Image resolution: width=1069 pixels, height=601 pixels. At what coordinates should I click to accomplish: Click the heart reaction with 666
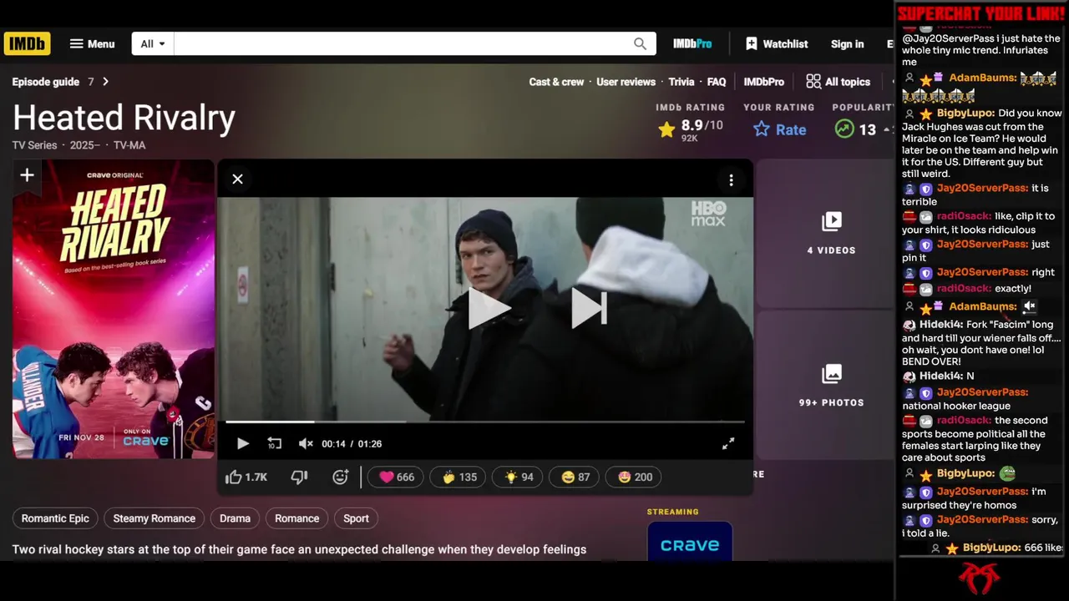point(397,477)
